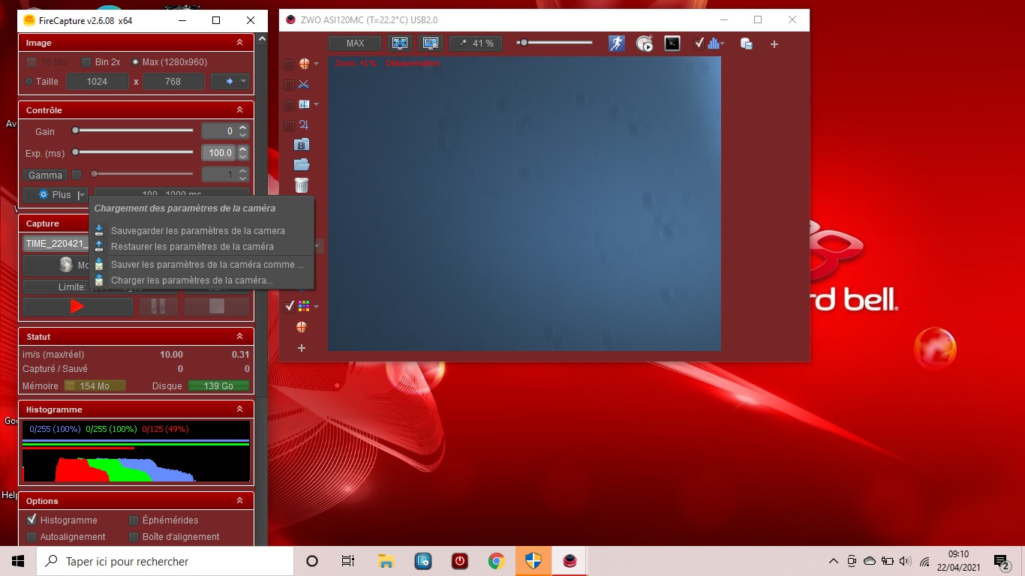The width and height of the screenshot is (1025, 576).
Task: Choose Restaurer les paramètres de la caméra
Action: 192,247
